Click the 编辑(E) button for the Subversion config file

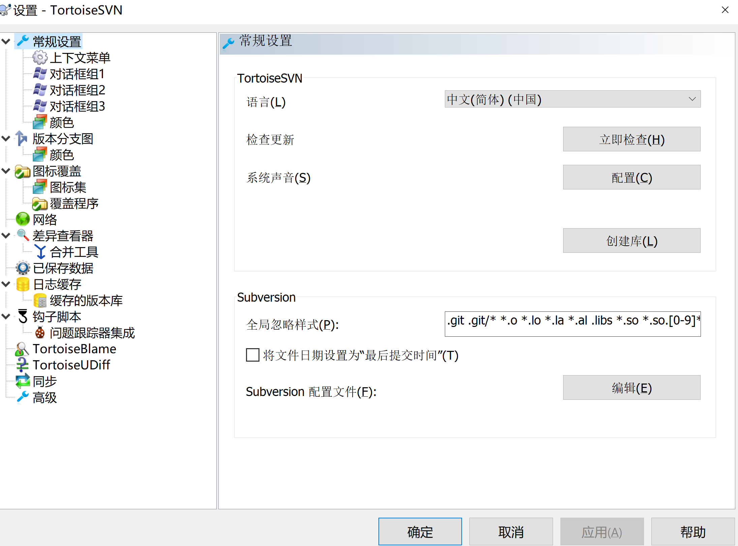(631, 388)
